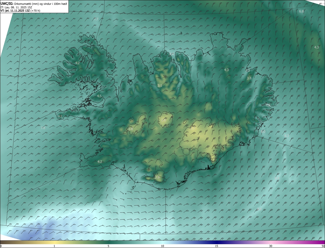Click the 3.1 value label
325x248 pixels.
(159, 86)
